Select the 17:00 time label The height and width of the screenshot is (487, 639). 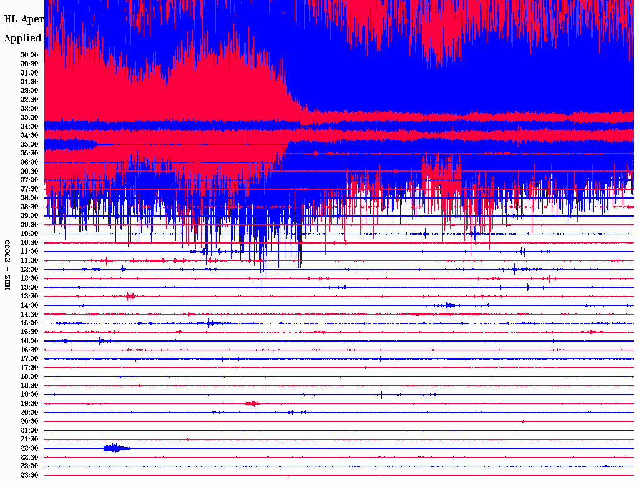click(29, 360)
